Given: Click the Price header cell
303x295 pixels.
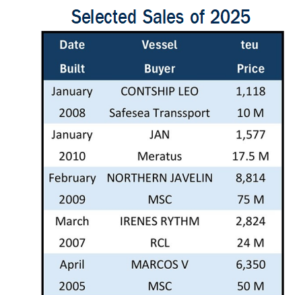Looking at the screenshot, I should click(x=250, y=69).
